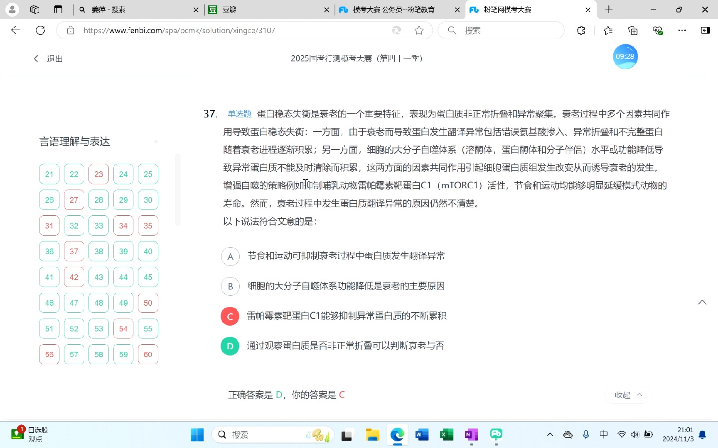Open the notification bell in tray
718x448 pixels.
[x=702, y=435]
